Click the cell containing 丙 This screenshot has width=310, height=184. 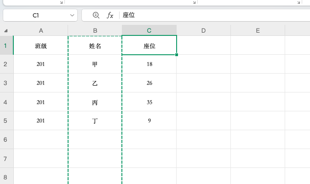point(95,102)
